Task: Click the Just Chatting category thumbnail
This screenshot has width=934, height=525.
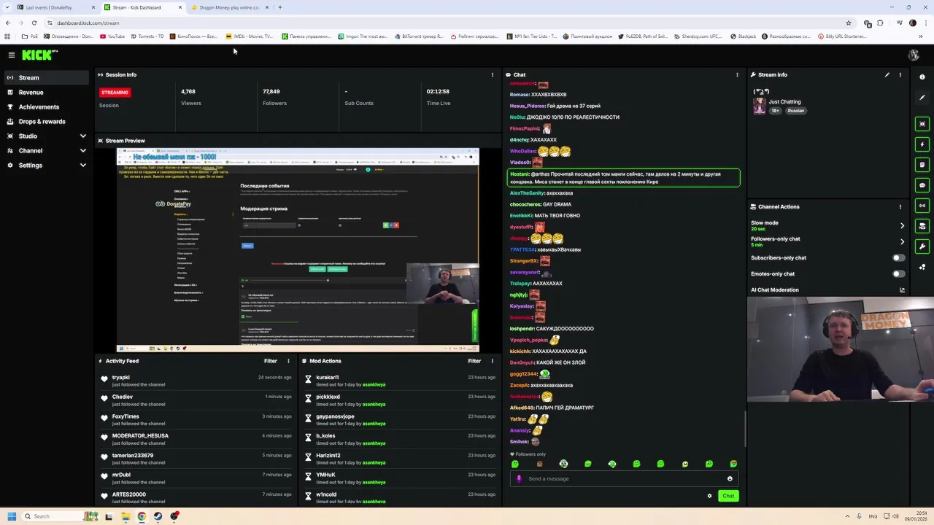Action: (760, 106)
